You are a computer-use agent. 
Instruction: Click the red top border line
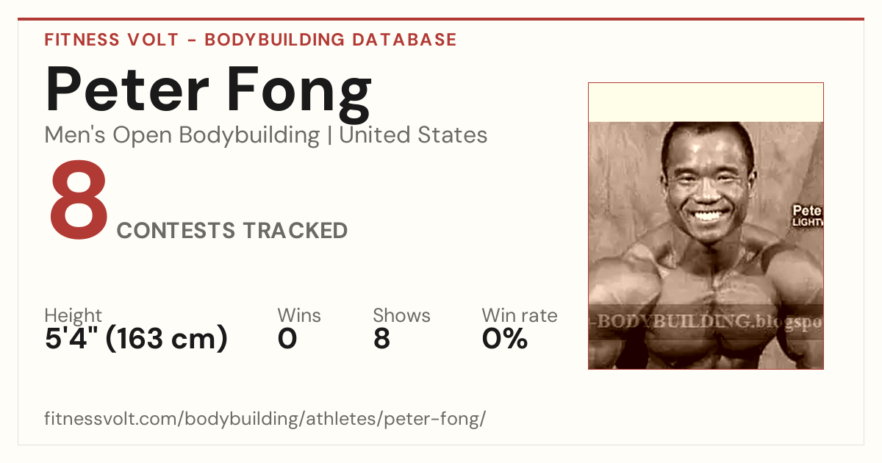point(441,19)
